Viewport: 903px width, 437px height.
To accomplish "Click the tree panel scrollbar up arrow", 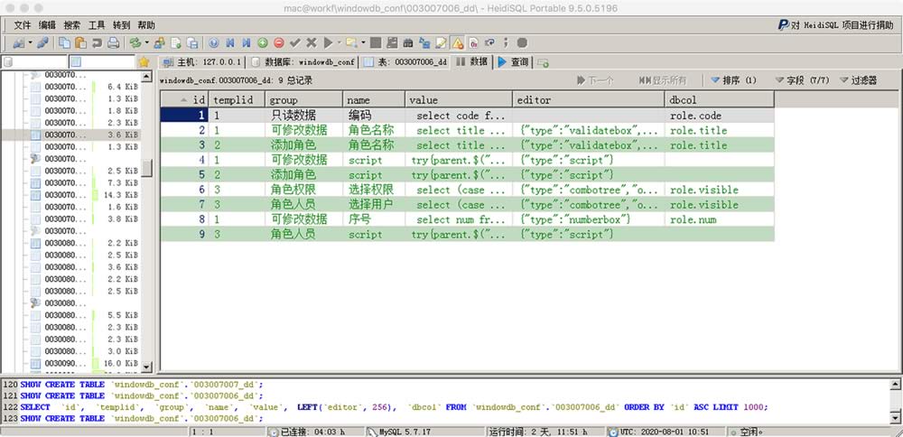I will (x=147, y=76).
